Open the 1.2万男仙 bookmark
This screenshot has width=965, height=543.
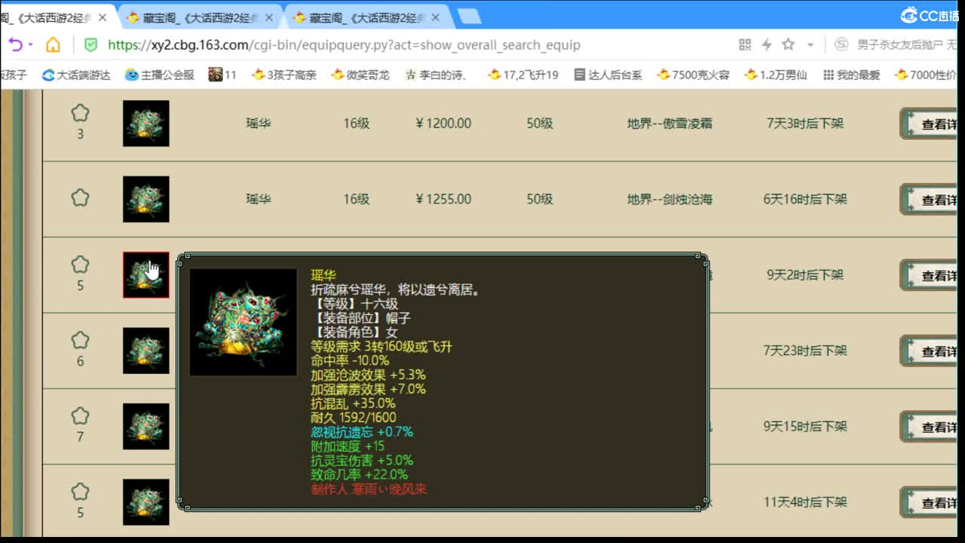776,75
